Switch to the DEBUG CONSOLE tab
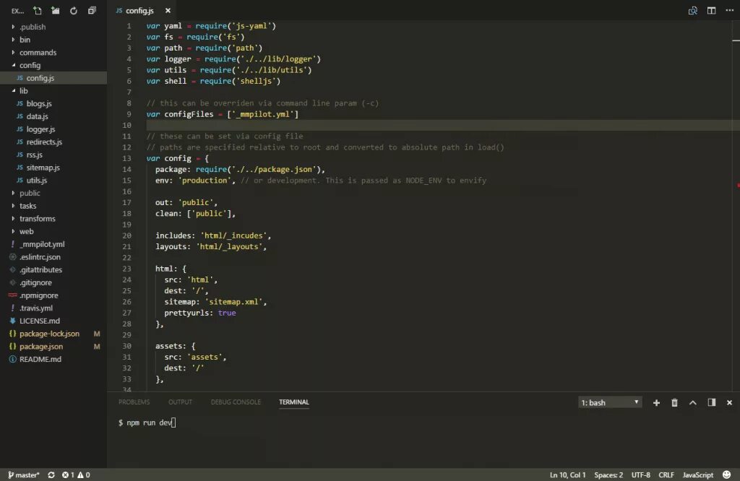 [236, 402]
